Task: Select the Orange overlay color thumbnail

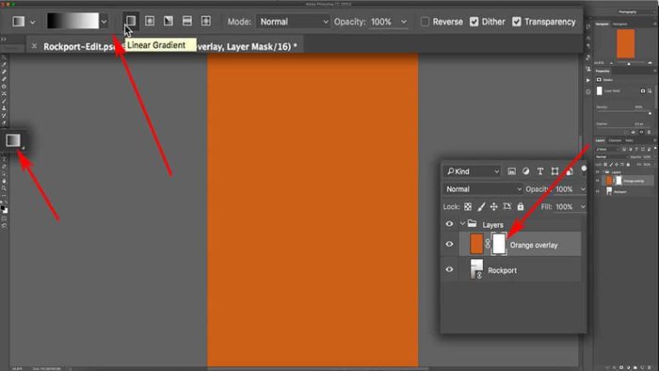Action: [x=476, y=244]
